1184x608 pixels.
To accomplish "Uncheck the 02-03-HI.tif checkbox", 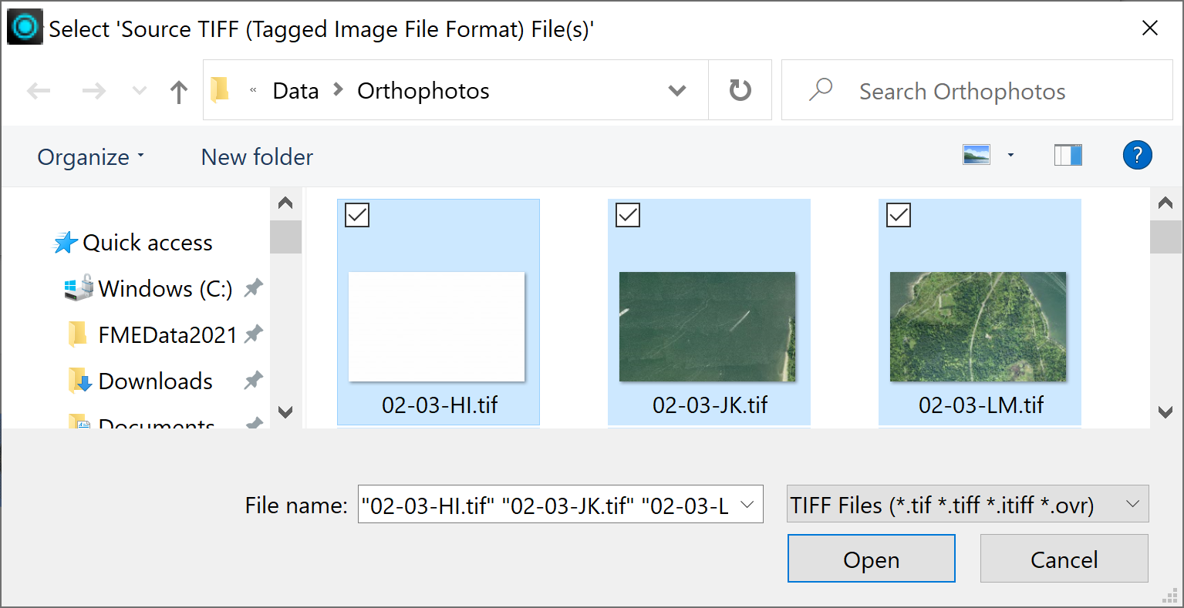I will (x=356, y=215).
